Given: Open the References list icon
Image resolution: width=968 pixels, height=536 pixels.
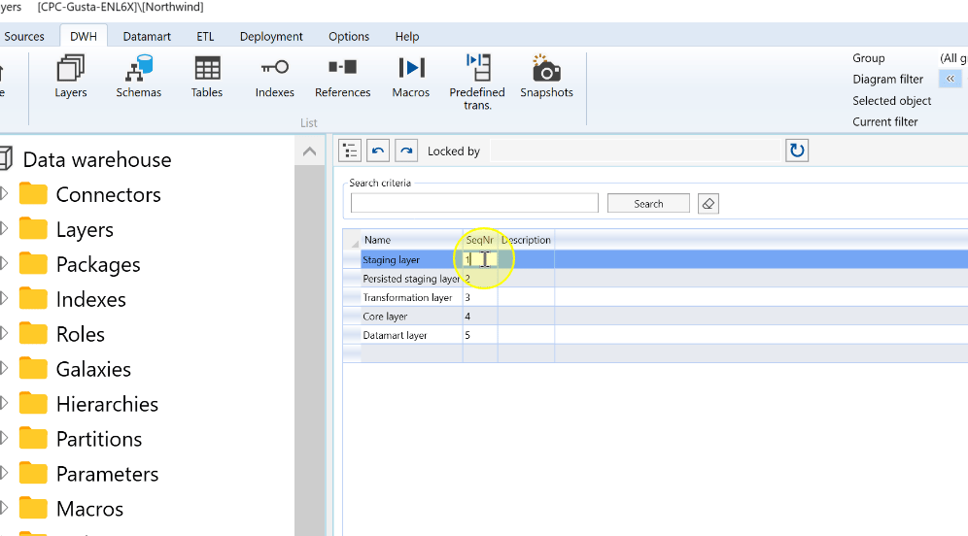Looking at the screenshot, I should [x=343, y=77].
